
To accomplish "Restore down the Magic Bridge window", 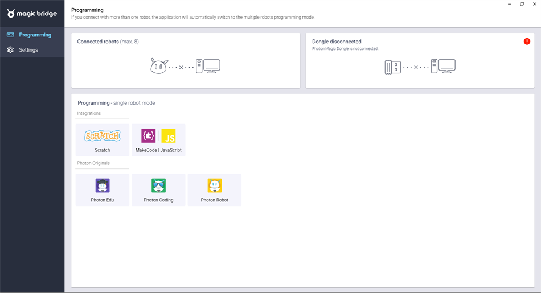I will point(522,4).
